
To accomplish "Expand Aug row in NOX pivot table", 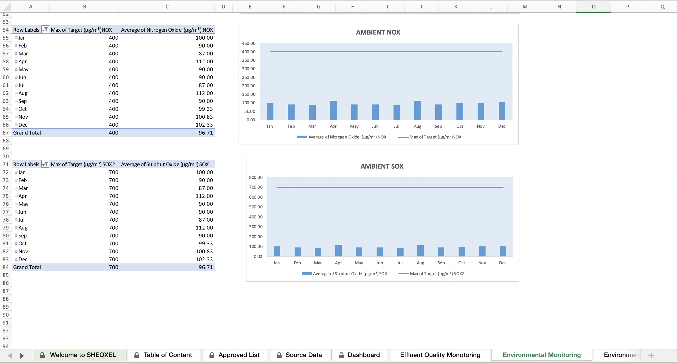I will click(16, 93).
